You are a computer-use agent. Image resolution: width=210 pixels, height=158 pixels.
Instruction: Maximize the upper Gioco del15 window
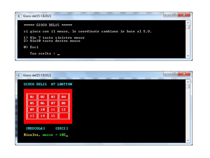pos(174,15)
